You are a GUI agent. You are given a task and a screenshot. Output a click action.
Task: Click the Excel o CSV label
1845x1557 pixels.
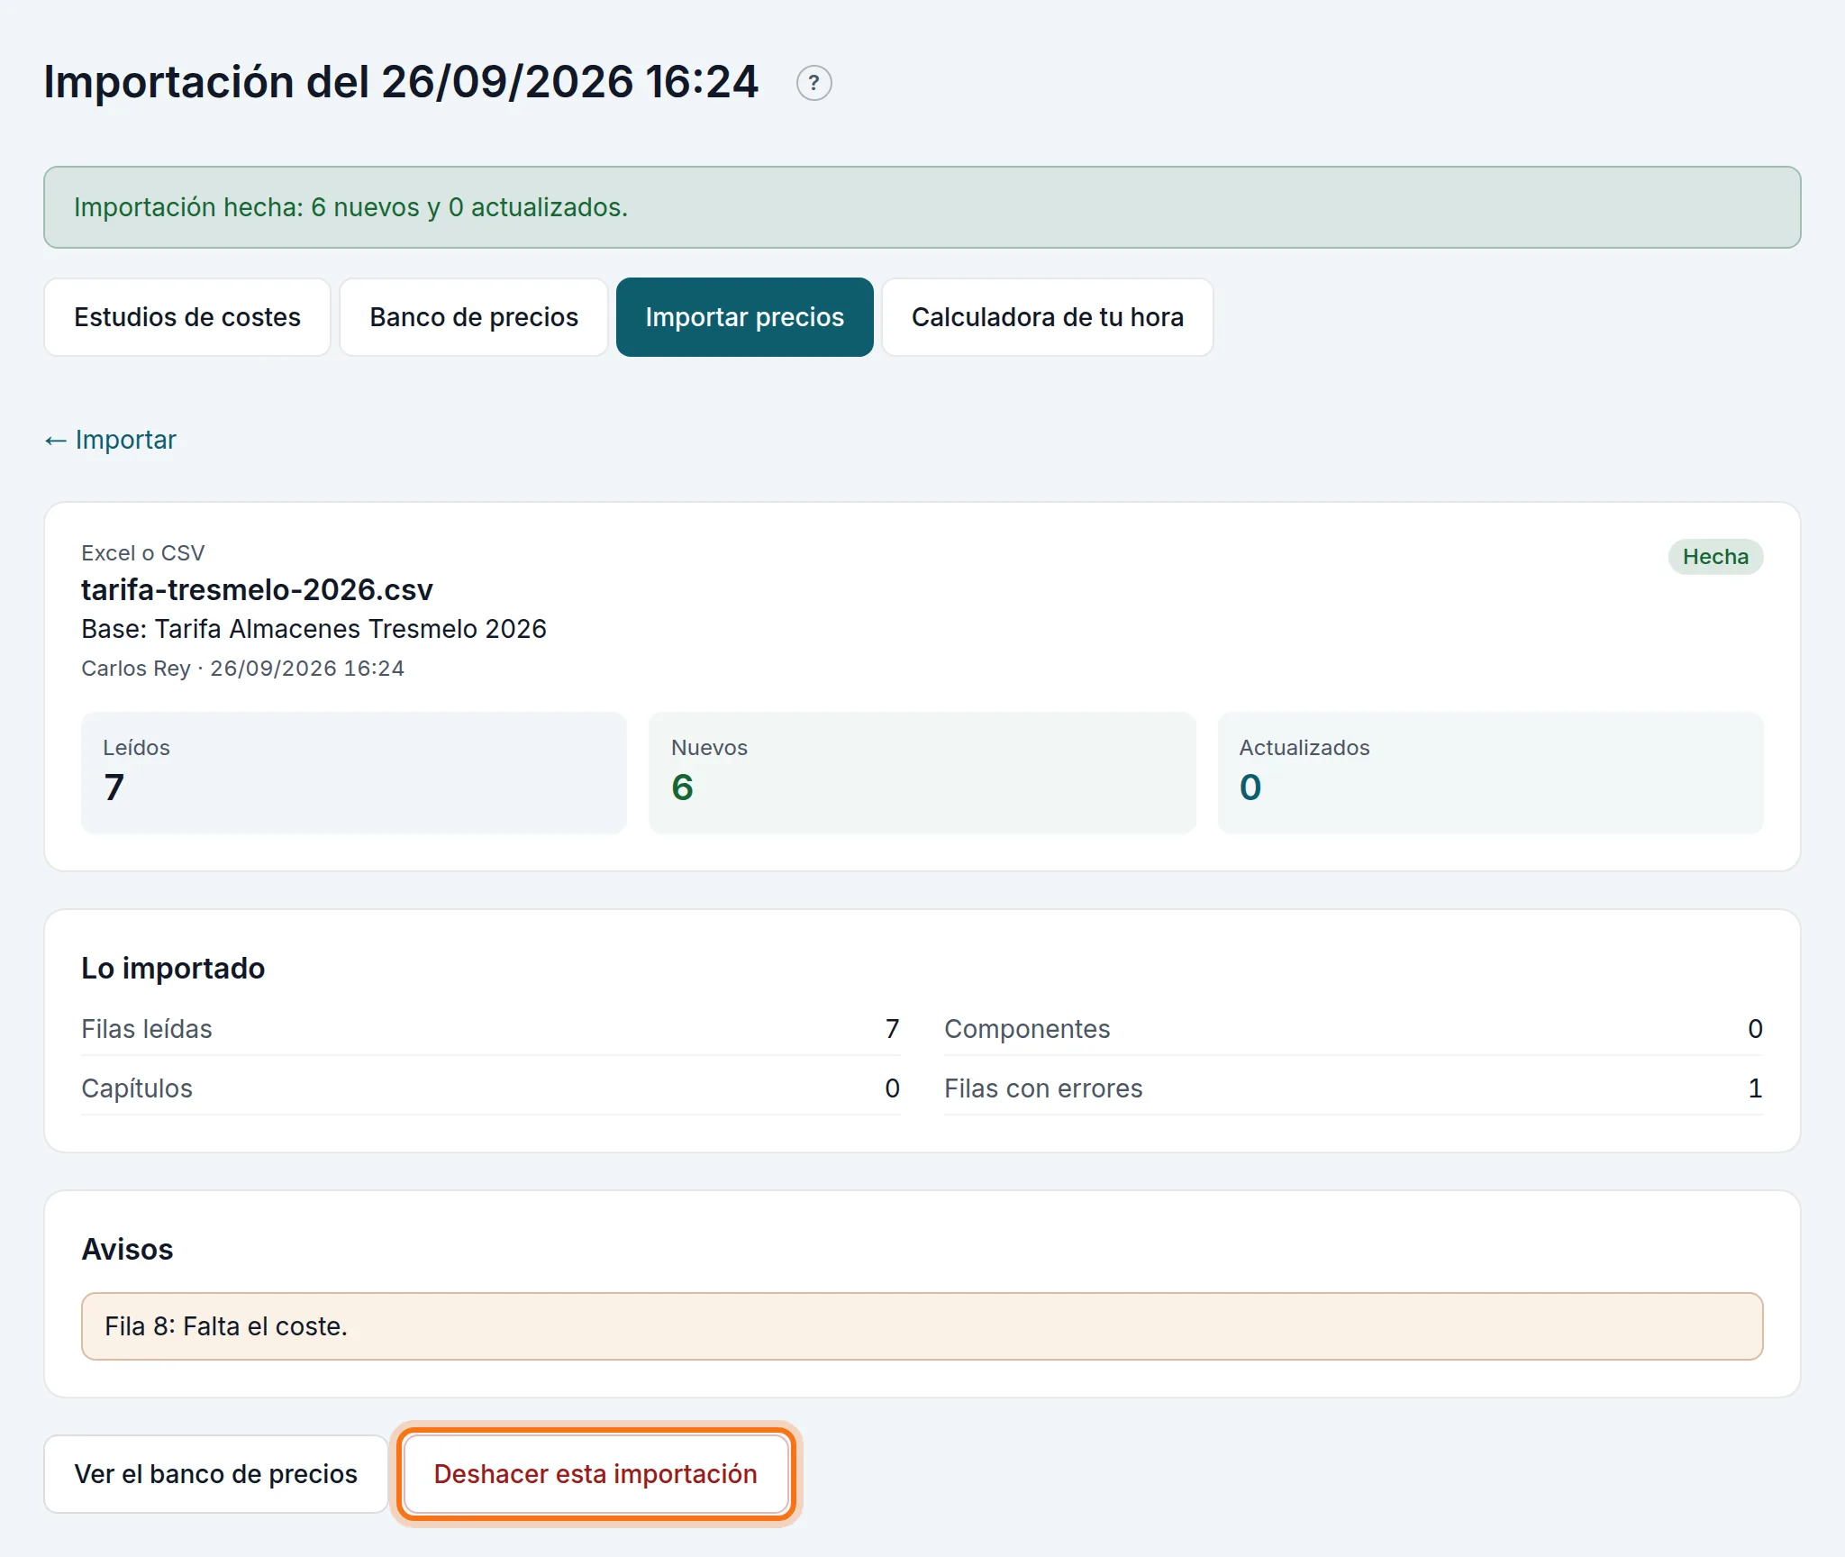[143, 553]
